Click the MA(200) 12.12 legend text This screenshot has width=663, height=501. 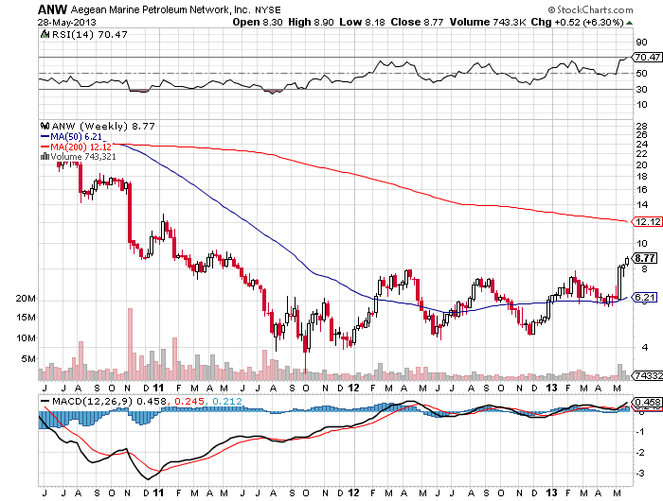81,147
